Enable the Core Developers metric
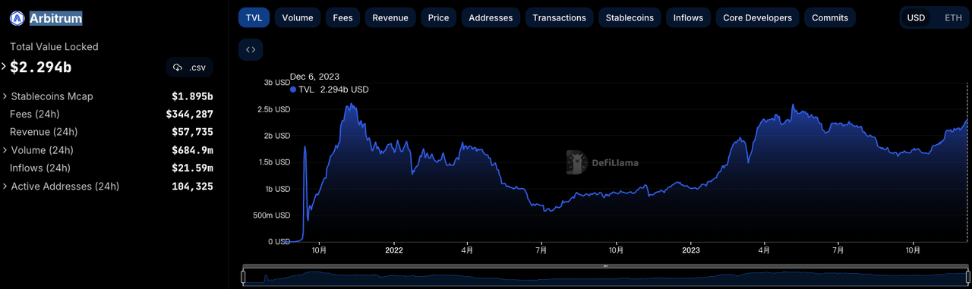The image size is (972, 289). point(757,17)
